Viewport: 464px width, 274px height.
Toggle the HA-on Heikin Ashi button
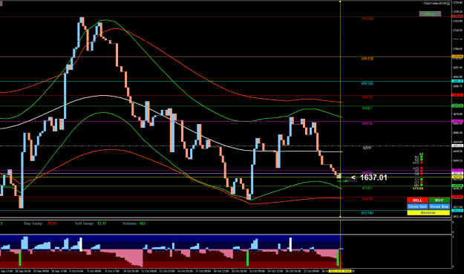tap(430, 14)
